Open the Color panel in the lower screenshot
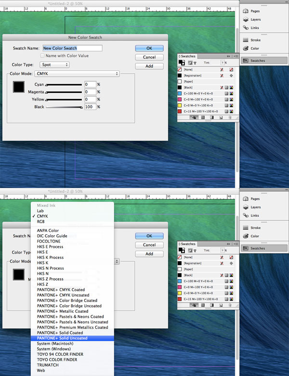289x376 pixels. click(x=254, y=236)
